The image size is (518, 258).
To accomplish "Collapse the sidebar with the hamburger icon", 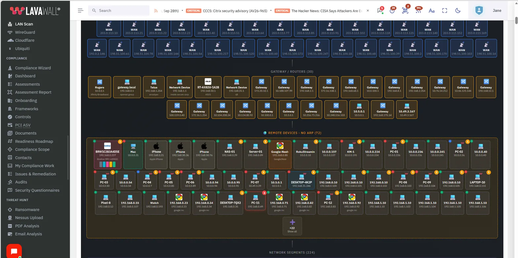I will pos(81,11).
